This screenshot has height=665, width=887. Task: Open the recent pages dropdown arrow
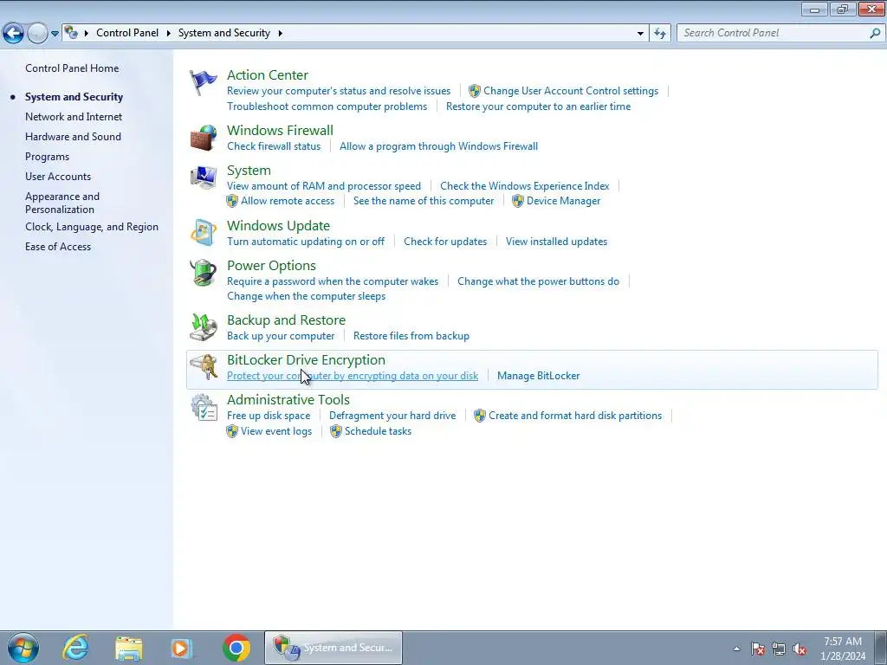pos(55,34)
